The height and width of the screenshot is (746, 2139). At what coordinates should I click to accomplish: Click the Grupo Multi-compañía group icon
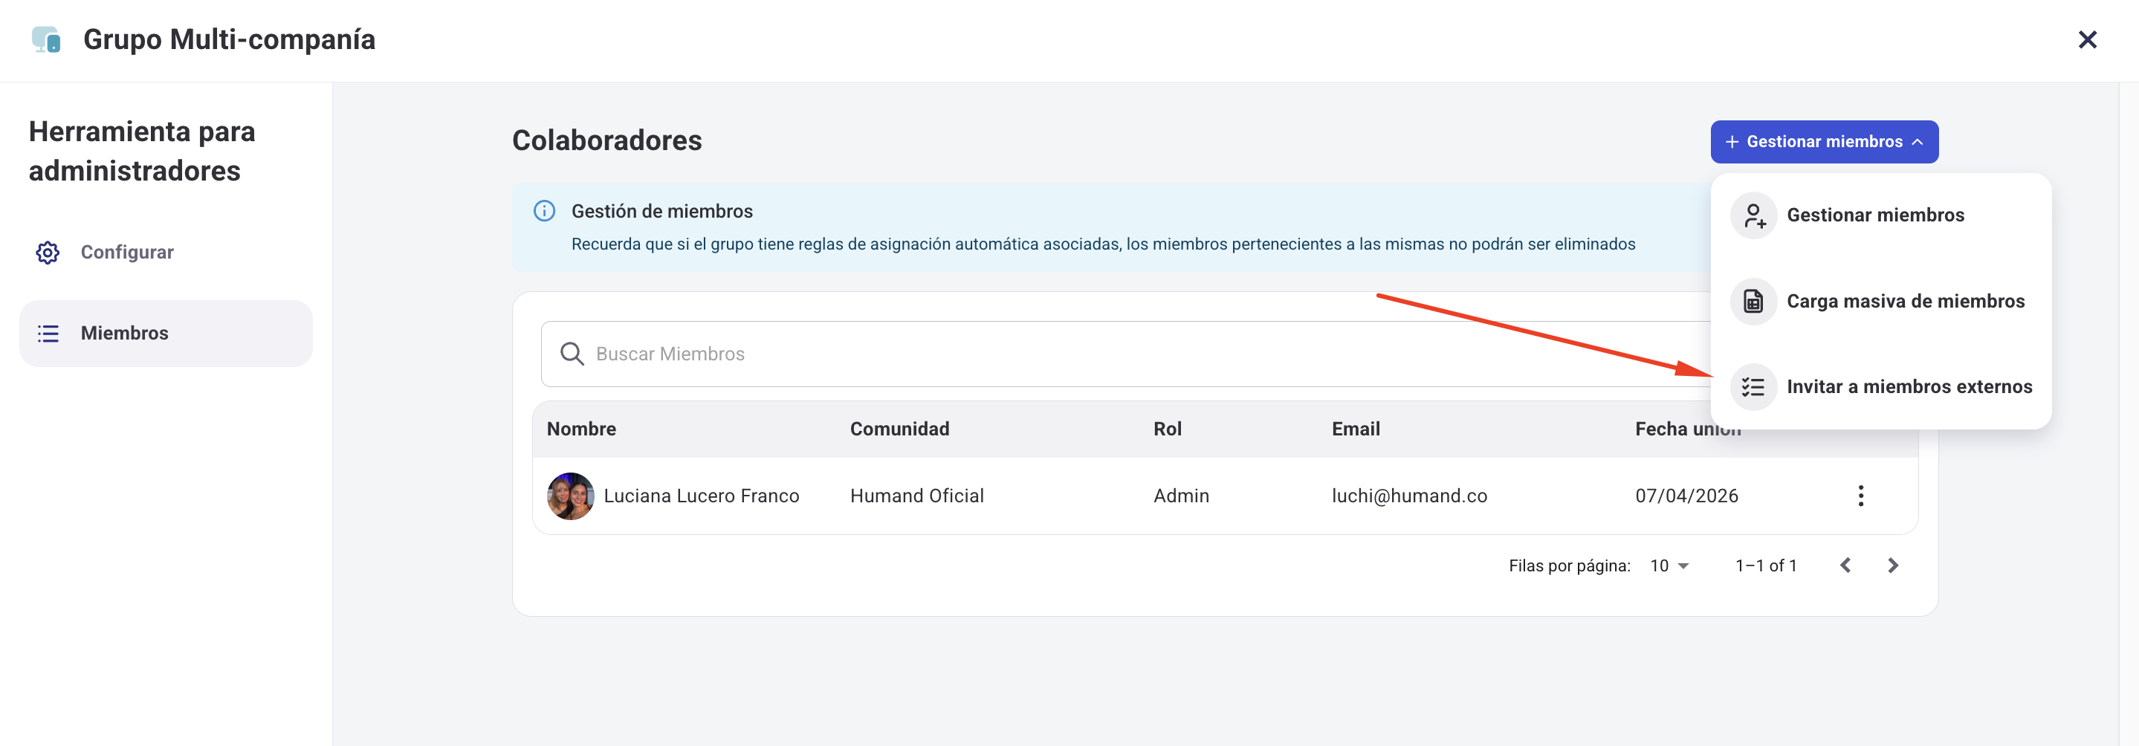point(45,39)
